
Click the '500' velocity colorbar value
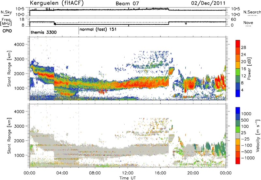(245, 120)
